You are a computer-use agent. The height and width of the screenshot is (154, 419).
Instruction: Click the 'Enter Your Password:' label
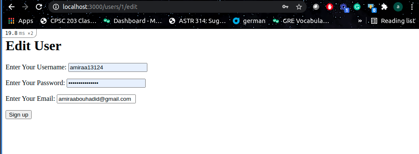(x=35, y=83)
